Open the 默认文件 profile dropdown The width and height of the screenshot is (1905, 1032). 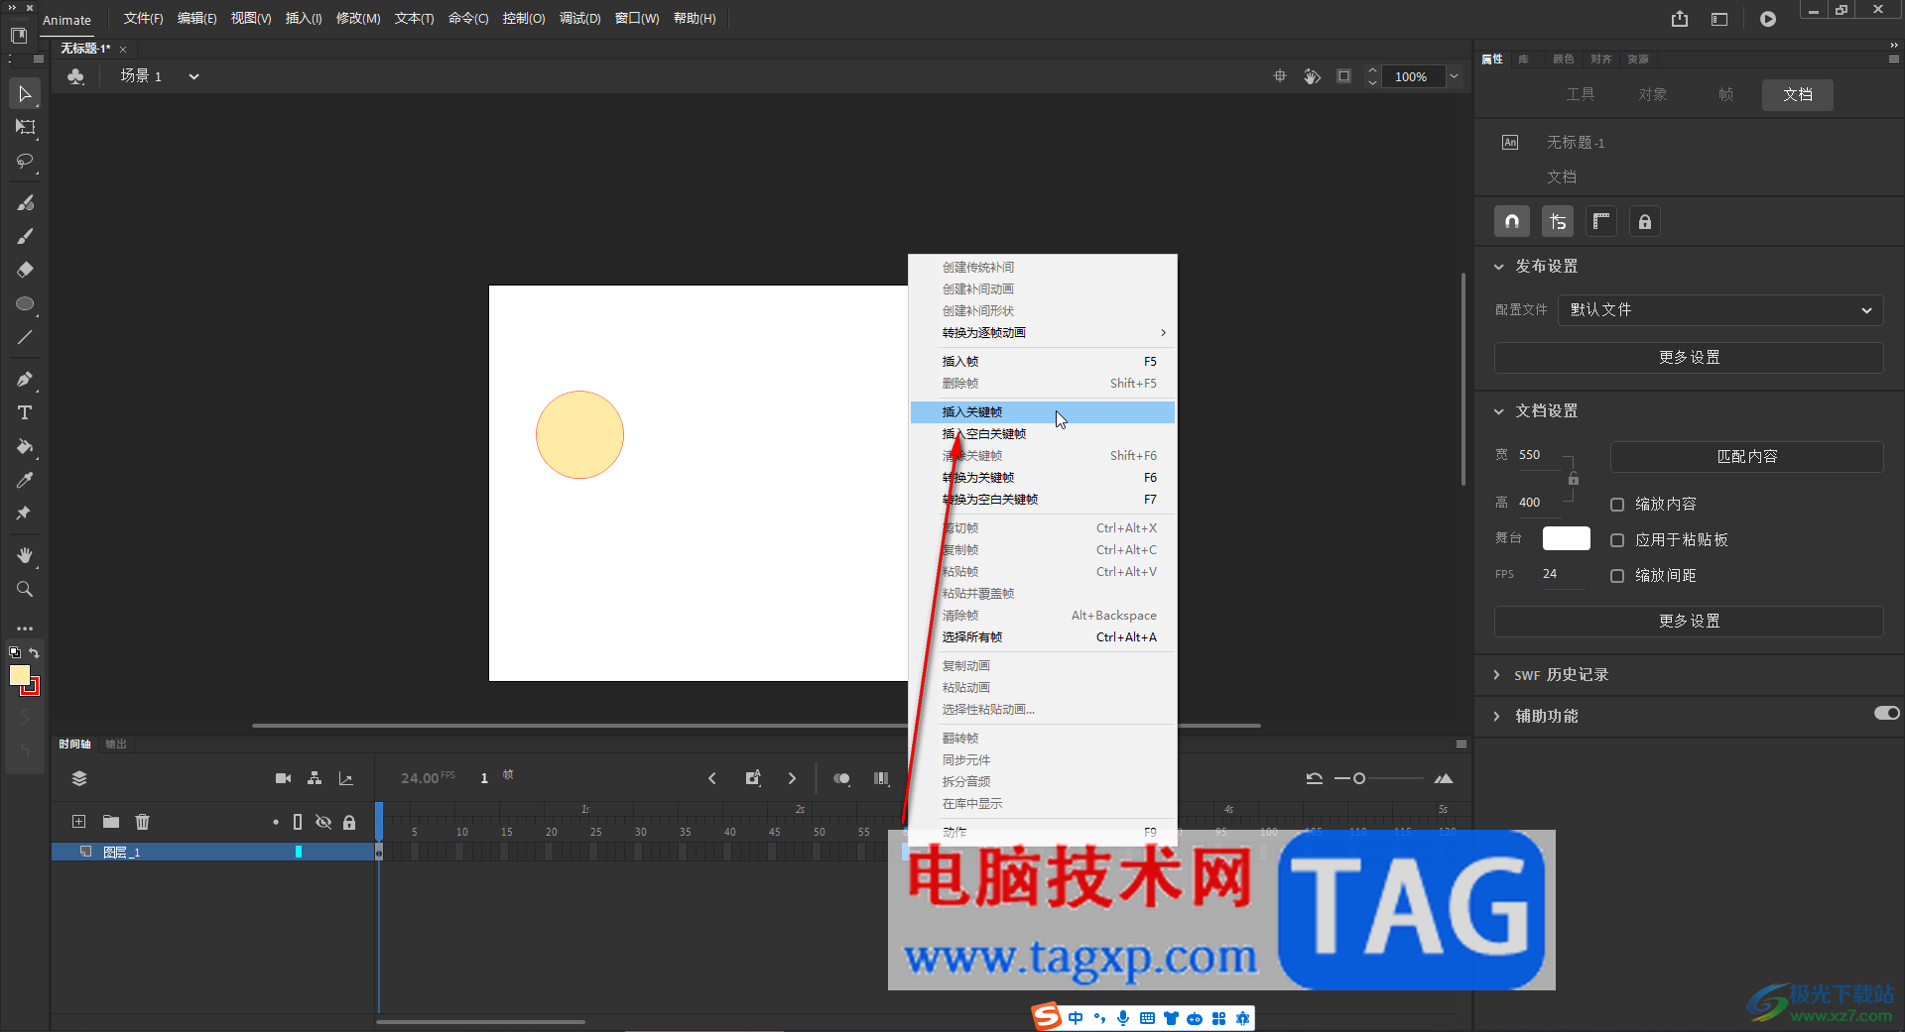[x=1719, y=310]
